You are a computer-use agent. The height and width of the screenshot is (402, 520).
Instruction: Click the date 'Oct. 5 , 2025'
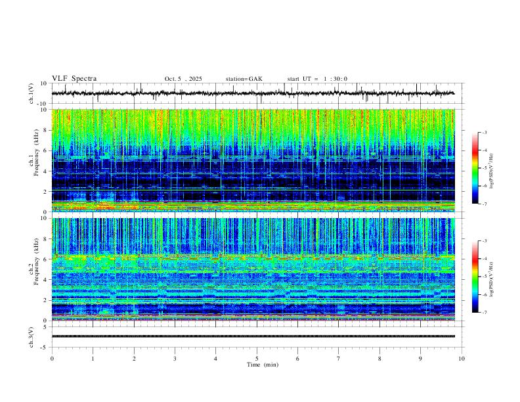click(183, 79)
